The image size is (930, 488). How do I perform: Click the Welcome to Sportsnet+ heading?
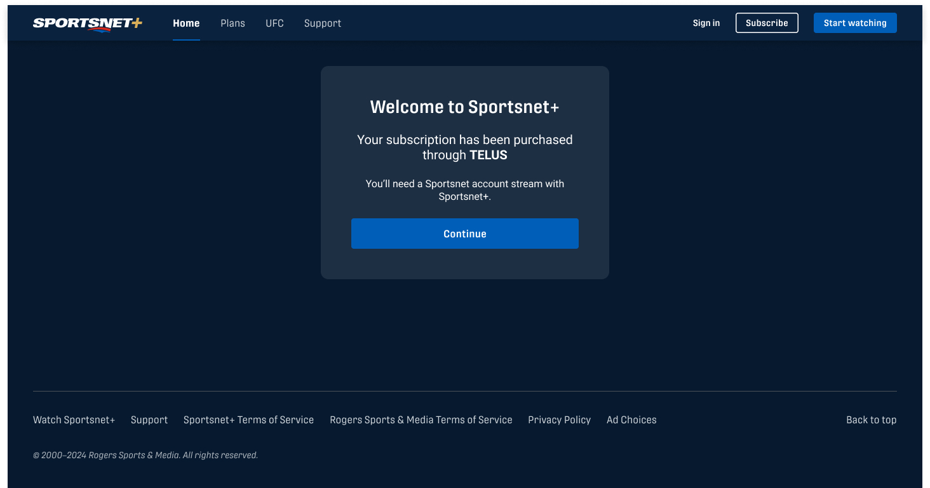coord(465,107)
